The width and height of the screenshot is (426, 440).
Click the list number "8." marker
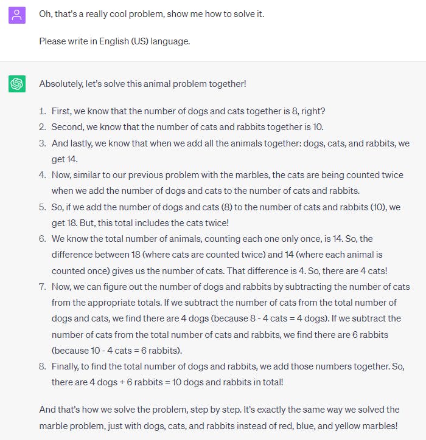[43, 366]
